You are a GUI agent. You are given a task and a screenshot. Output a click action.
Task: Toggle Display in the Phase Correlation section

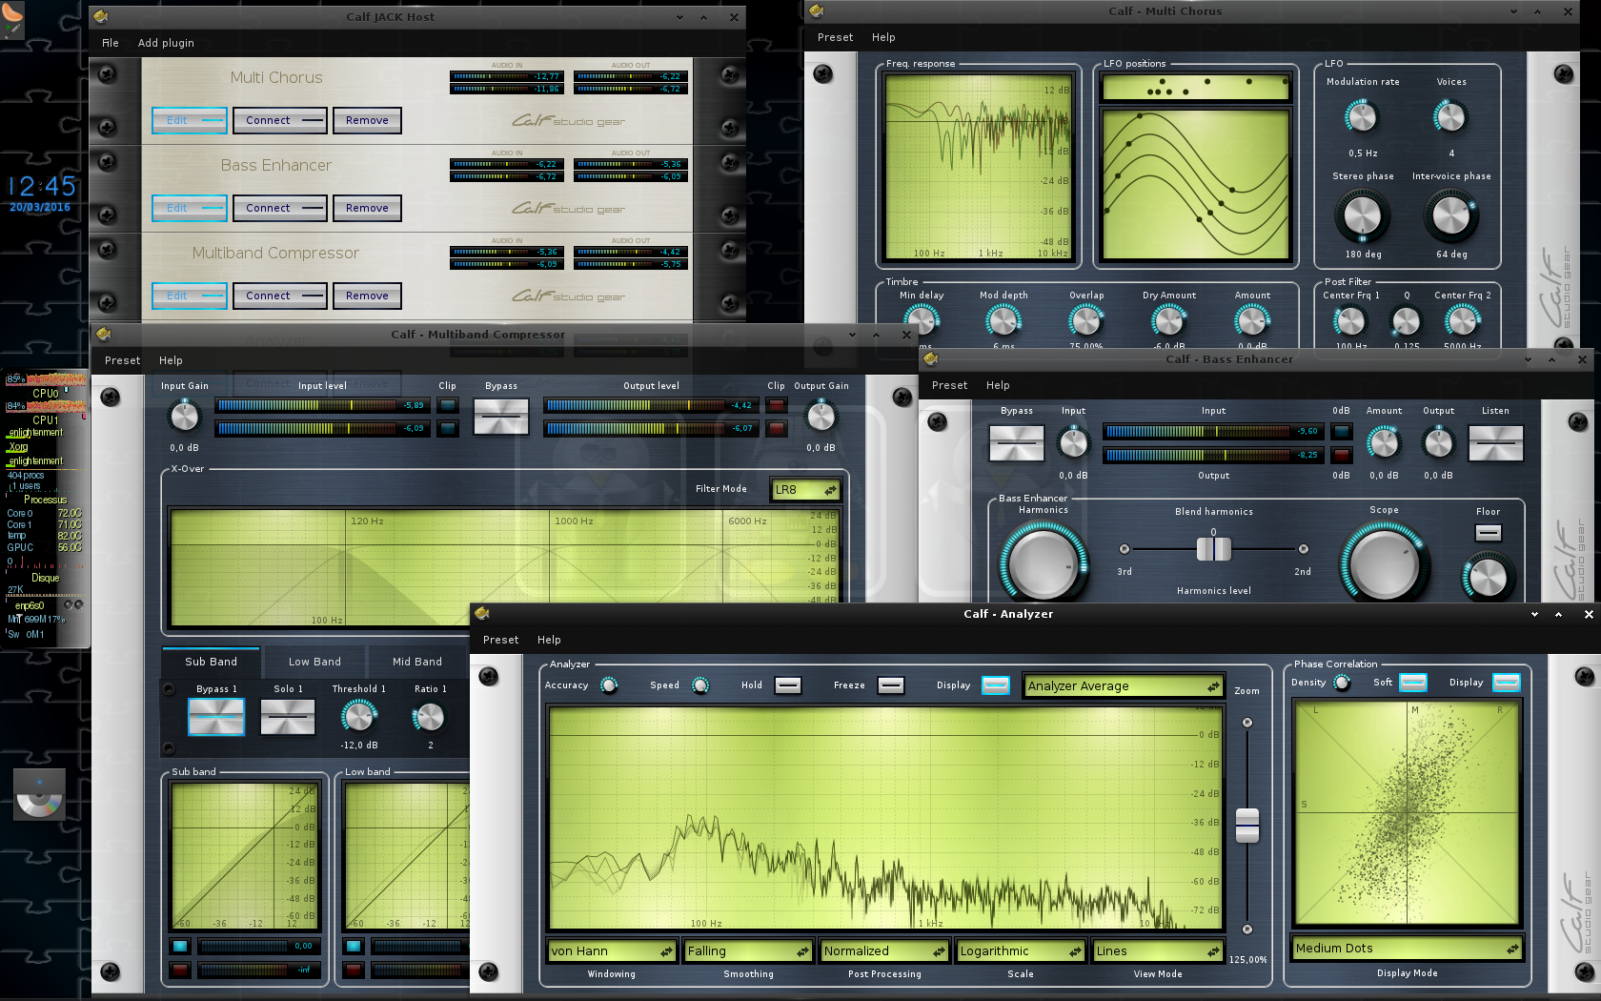1507,683
